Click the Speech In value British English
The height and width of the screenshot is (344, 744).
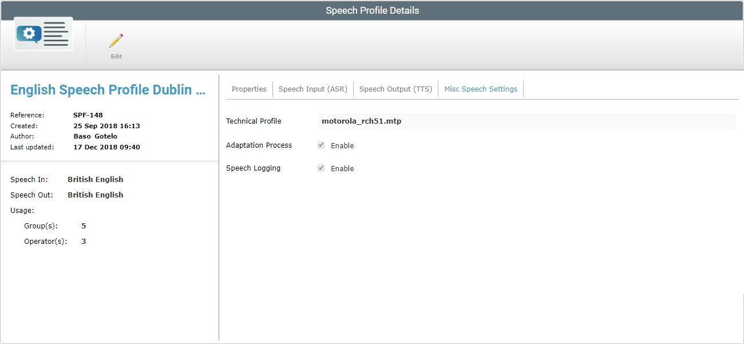(95, 179)
